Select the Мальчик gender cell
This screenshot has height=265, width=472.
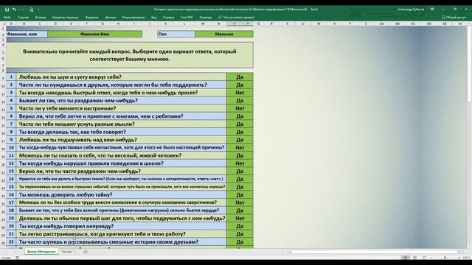pyautogui.click(x=224, y=34)
